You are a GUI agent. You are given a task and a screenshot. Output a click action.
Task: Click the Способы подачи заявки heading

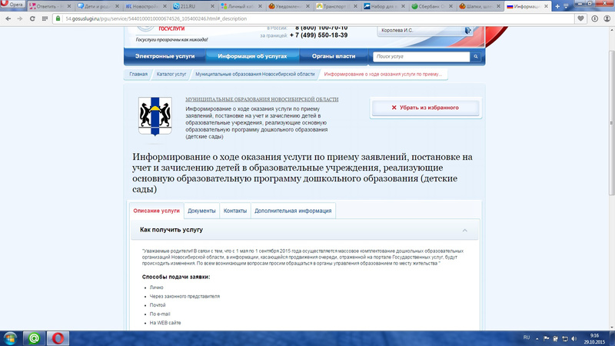(176, 277)
